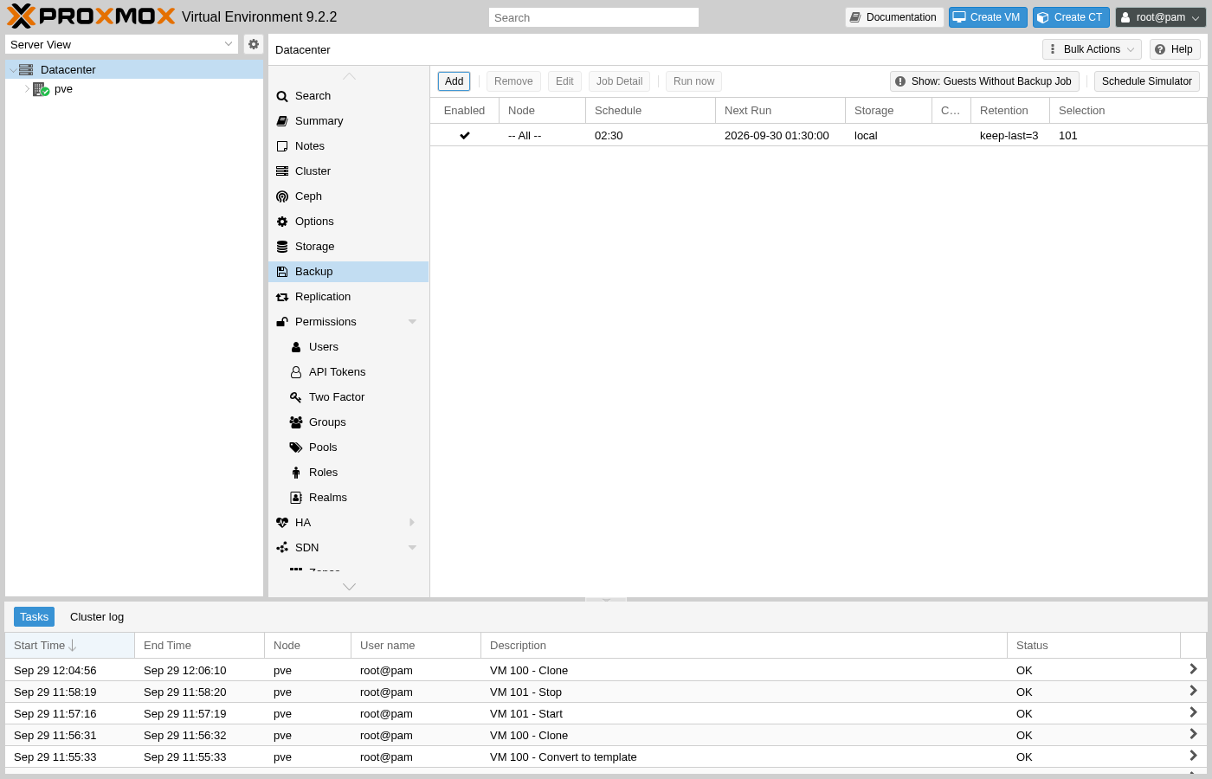Screen dimensions: 1212x779
Task: Open details arrow for Convert to template task
Action: [1193, 756]
